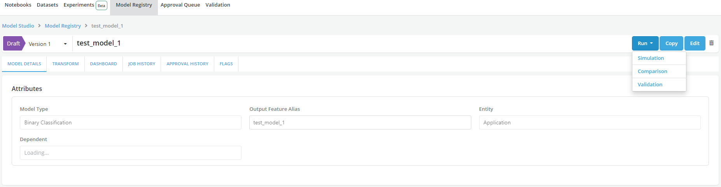Click the Edit button
The image size is (721, 187).
pos(695,44)
